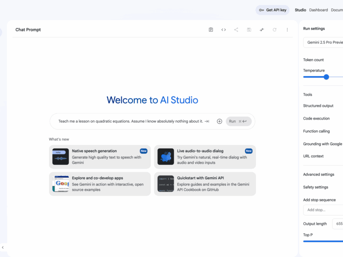Open the Native speech generation card
Image resolution: width=343 pixels, height=257 pixels.
[100, 157]
